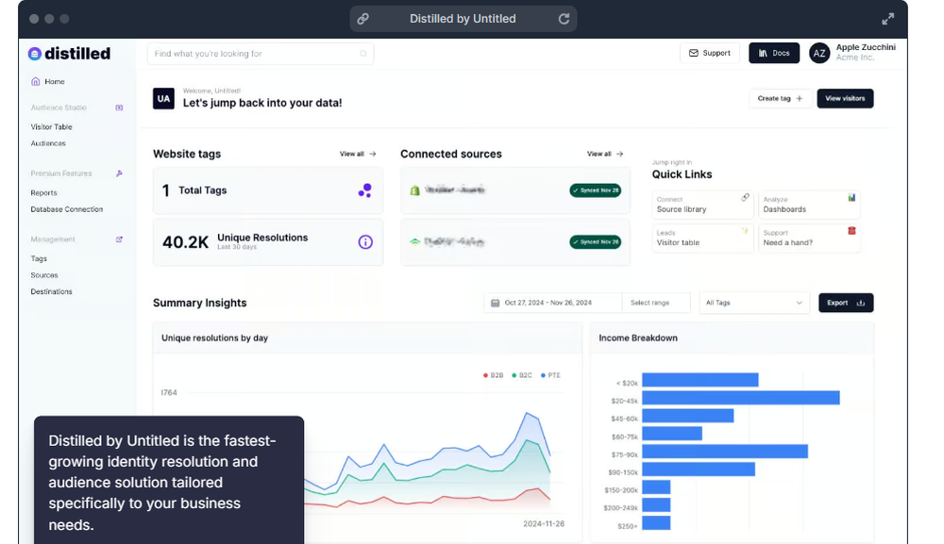Export the summary insights

coord(846,303)
